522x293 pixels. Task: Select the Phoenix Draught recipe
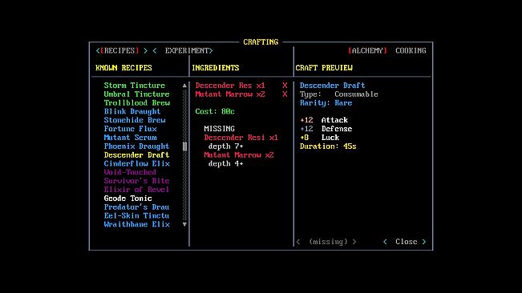tap(136, 146)
